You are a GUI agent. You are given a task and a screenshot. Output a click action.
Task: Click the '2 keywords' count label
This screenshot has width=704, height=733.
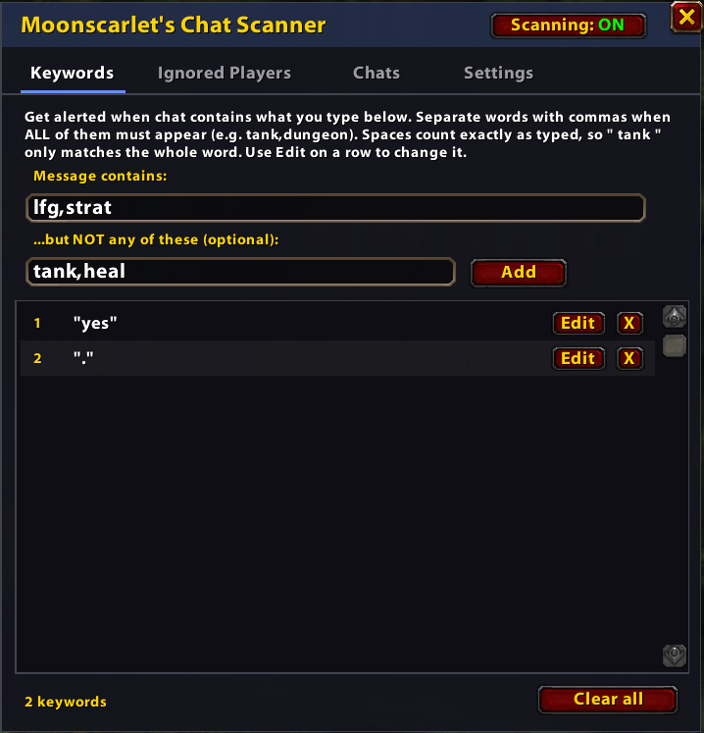click(x=66, y=702)
